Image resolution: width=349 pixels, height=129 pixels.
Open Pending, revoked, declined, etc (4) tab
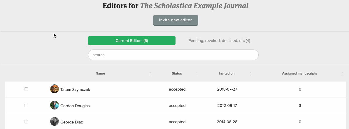click(219, 41)
